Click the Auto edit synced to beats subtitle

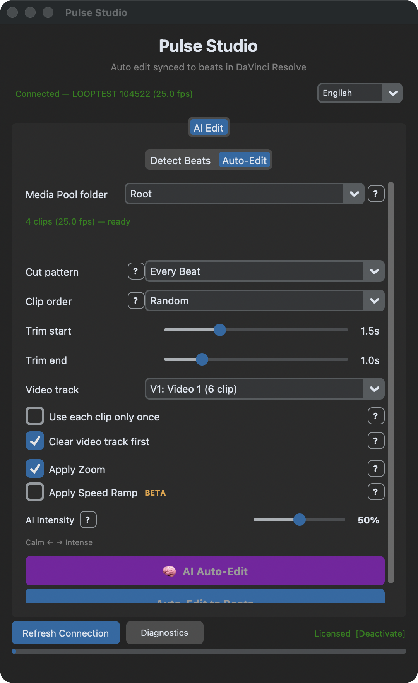point(209,67)
